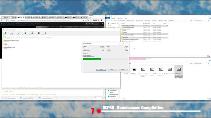This screenshot has height=118, width=211.
Task: Click the red stop-sign extension icon in browser
Action: click(101, 20)
